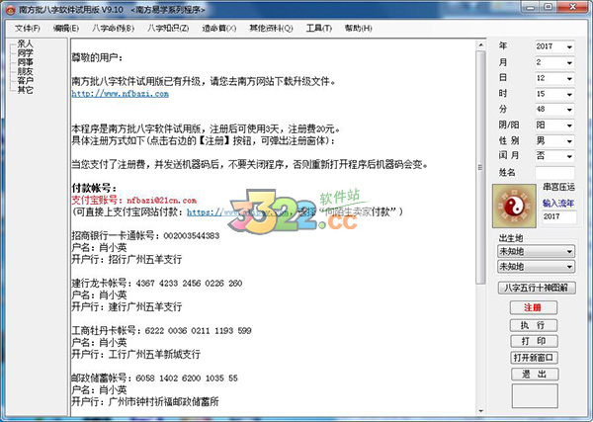Open the 八字知识(Z) menu
Screen dimensions: 593x422
point(168,29)
